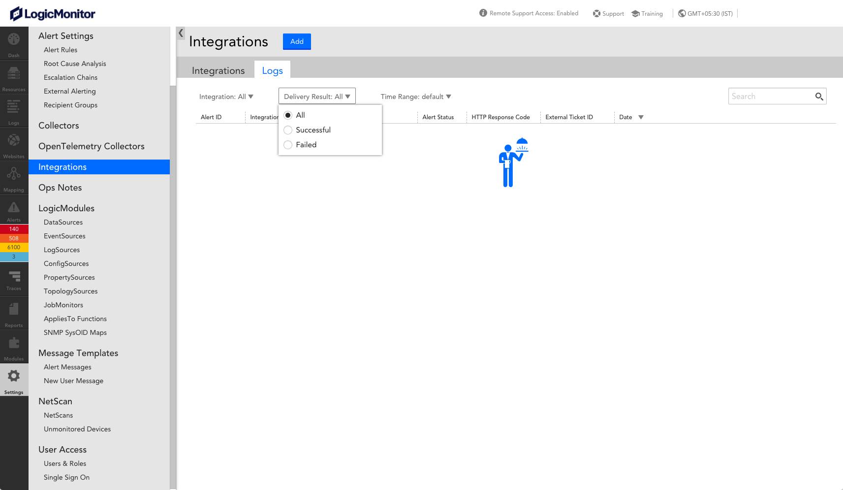Click the warning alerts count 6100
Viewport: 843px width, 490px height.
pyautogui.click(x=14, y=247)
